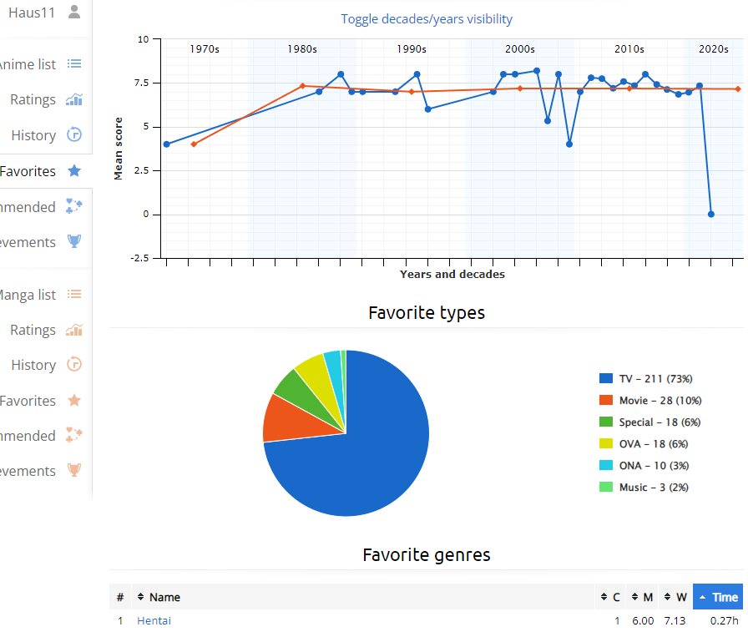Open manga History menu item
Image resolution: width=748 pixels, height=632 pixels.
[x=33, y=366]
